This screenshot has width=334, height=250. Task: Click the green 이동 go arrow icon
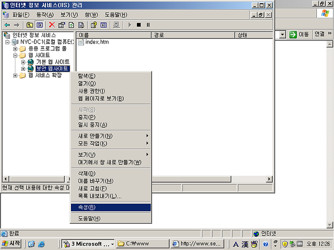coord(293,34)
